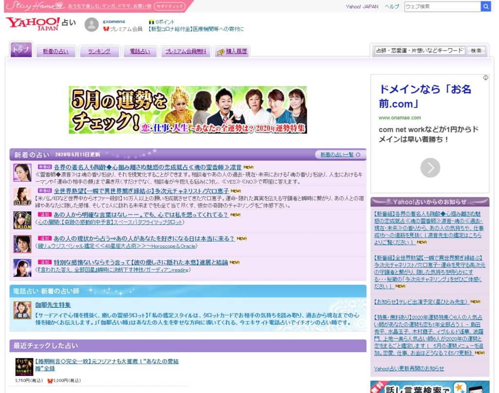The height and width of the screenshot is (393, 499).
Task: Open あの人の現状から占う link
Action: [x=144, y=239]
